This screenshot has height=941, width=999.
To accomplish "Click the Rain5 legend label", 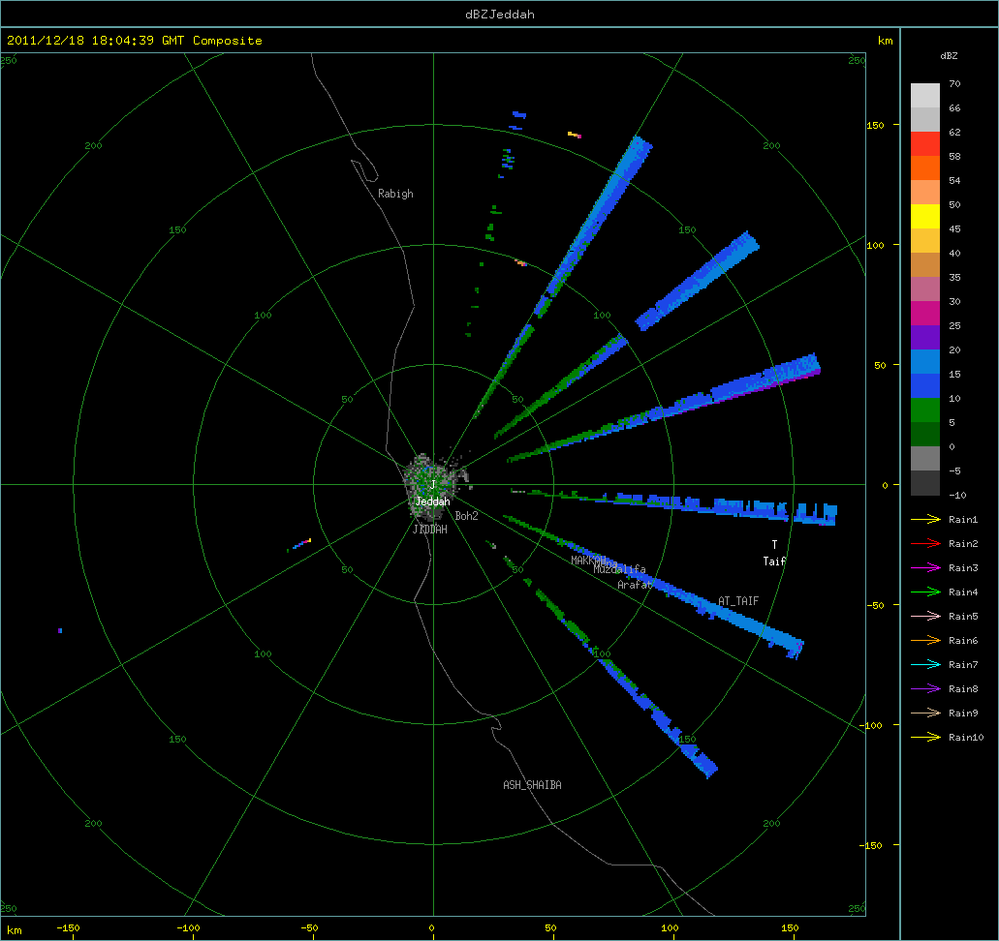I will click(x=963, y=617).
